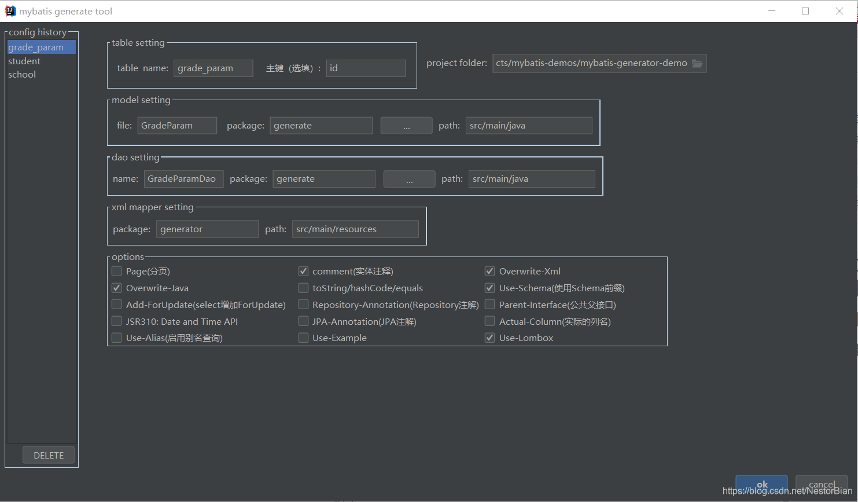This screenshot has width=858, height=502.
Task: Enable the Page(分页) option
Action: click(116, 271)
